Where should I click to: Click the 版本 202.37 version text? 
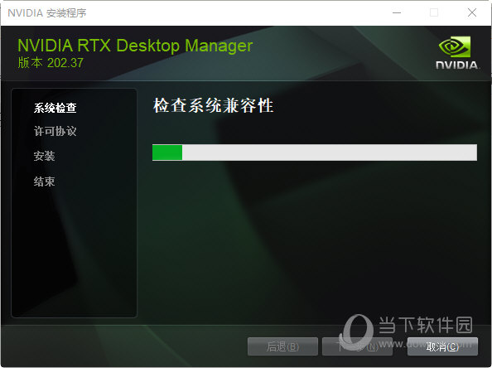pyautogui.click(x=51, y=63)
